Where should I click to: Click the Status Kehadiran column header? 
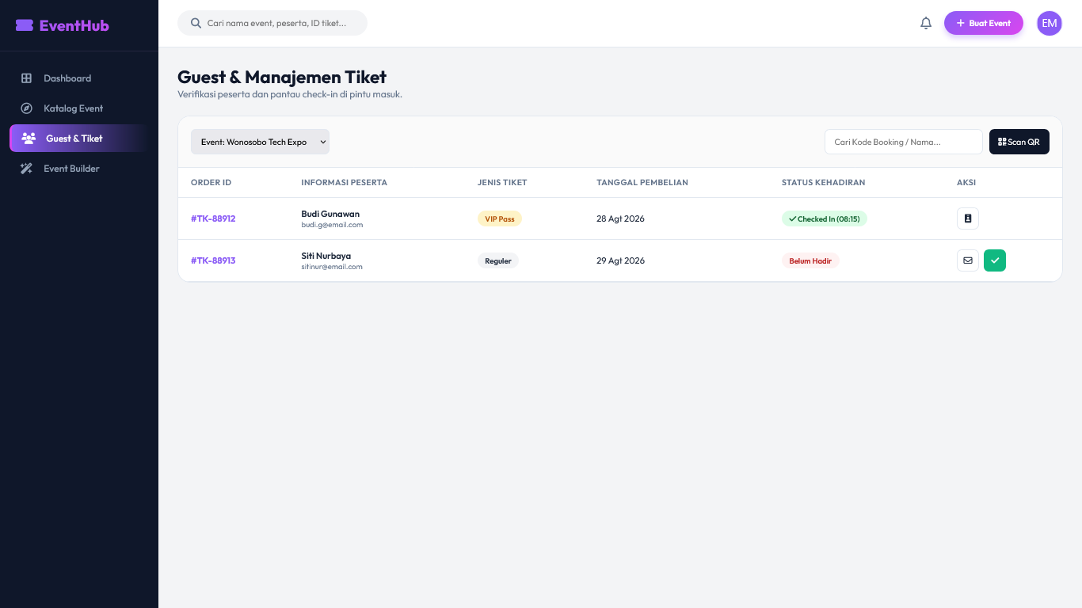824,182
